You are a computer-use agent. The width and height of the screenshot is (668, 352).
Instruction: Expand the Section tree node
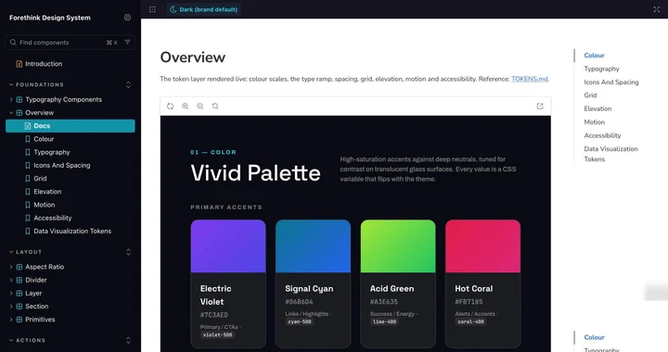click(x=11, y=307)
